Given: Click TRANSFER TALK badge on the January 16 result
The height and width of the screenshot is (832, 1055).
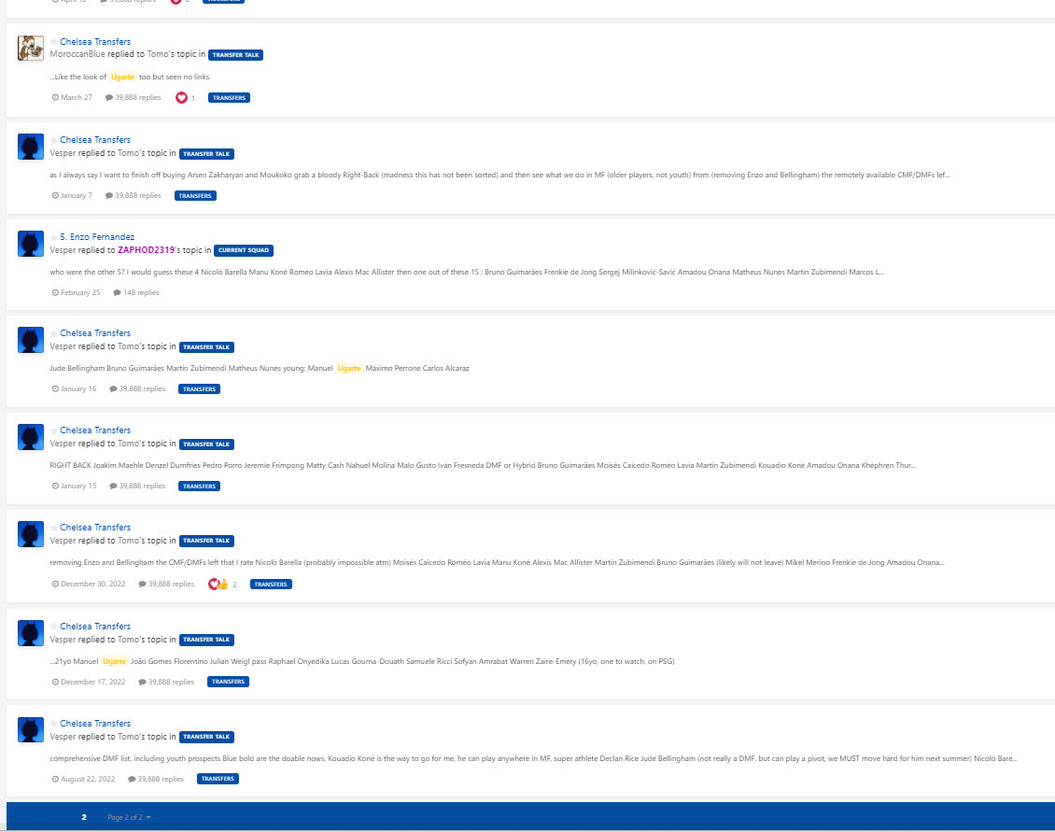Looking at the screenshot, I should 206,347.
